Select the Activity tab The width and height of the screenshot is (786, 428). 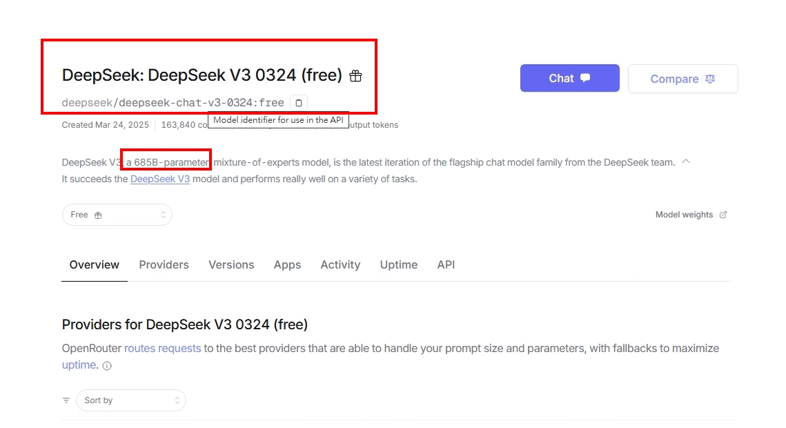340,264
